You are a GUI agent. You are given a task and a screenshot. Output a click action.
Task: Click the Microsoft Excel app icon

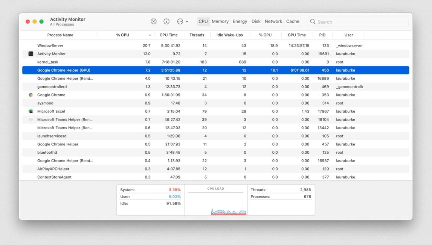pyautogui.click(x=31, y=111)
